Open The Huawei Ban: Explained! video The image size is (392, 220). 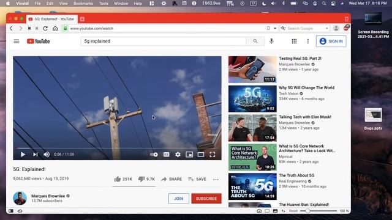[304, 205]
